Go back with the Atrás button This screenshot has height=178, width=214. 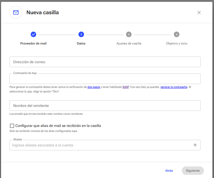click(x=169, y=171)
